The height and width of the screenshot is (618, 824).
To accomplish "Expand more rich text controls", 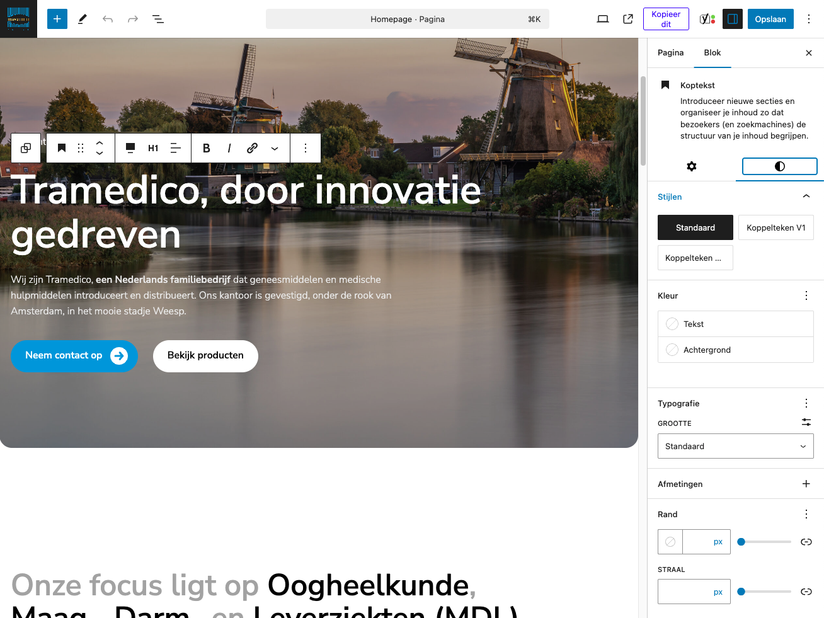I will [x=275, y=148].
